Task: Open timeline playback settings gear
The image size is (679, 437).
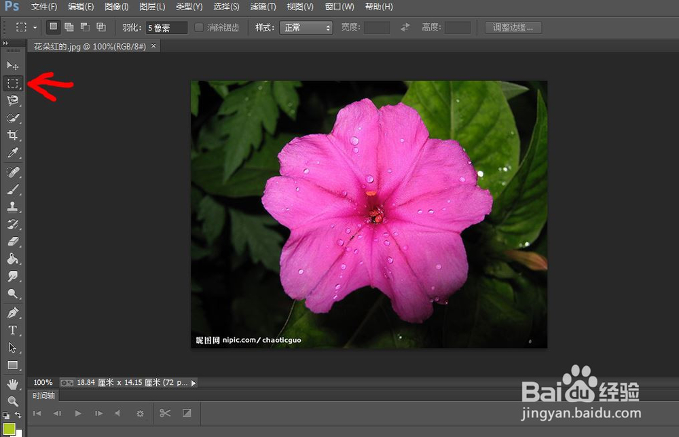Action: click(x=140, y=414)
